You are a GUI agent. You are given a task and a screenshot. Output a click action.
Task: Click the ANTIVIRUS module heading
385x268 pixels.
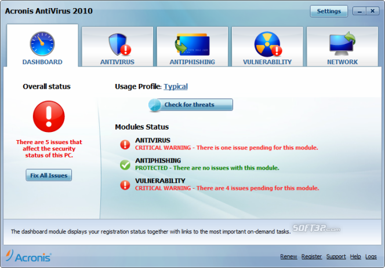tap(152, 140)
